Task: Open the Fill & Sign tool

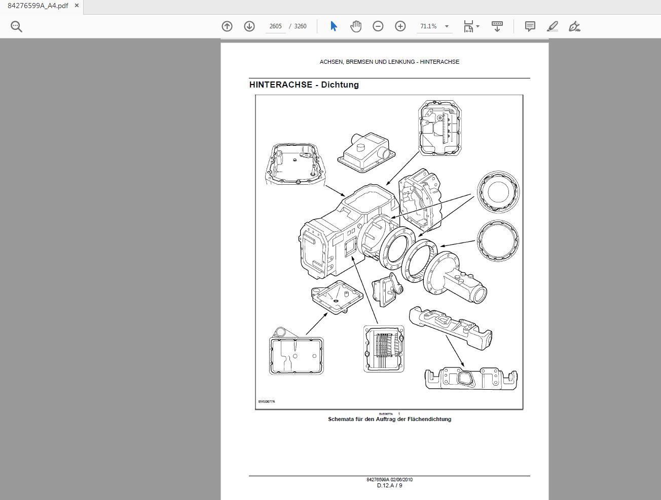Action: [574, 26]
